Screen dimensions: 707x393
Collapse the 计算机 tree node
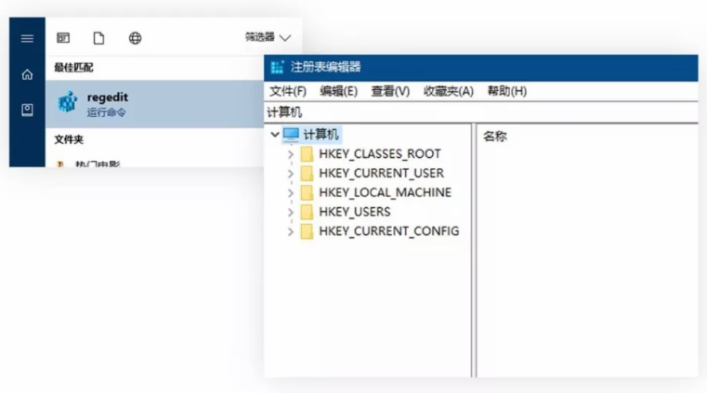tap(274, 135)
